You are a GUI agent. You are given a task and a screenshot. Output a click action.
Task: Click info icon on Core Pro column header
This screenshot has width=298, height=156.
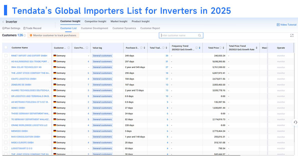pos(87,48)
